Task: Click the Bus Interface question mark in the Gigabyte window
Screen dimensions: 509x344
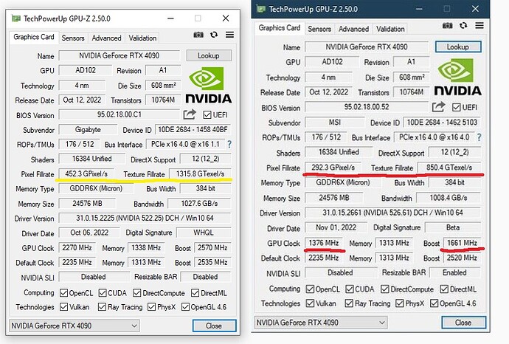Action: 229,144
